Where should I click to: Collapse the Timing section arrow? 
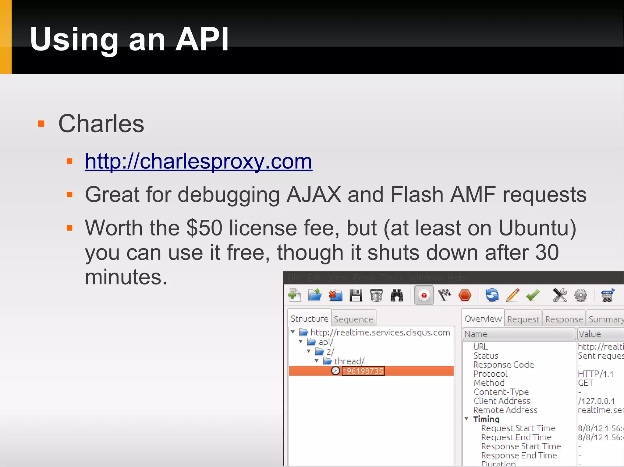click(x=466, y=419)
